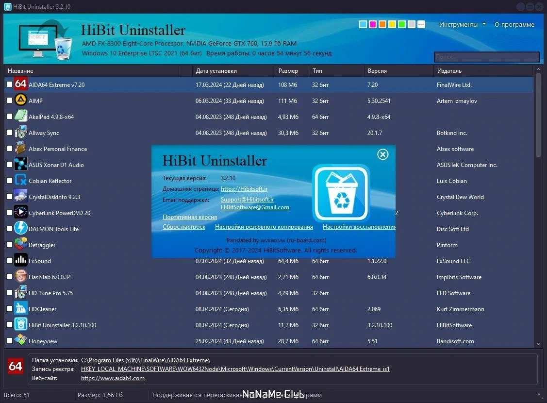Sort by the Название column header
Screen dimensions: 547x403
(92, 71)
